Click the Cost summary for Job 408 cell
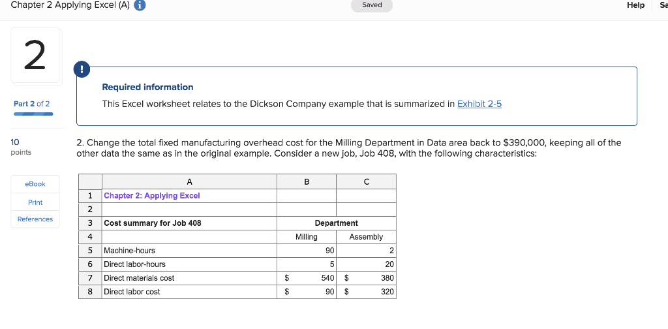668x329 pixels. (x=190, y=223)
